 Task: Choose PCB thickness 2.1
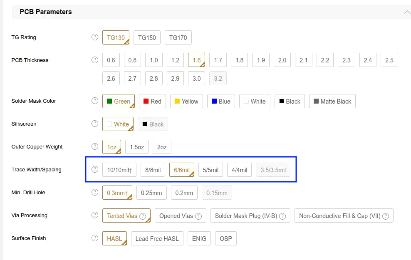coord(304,60)
